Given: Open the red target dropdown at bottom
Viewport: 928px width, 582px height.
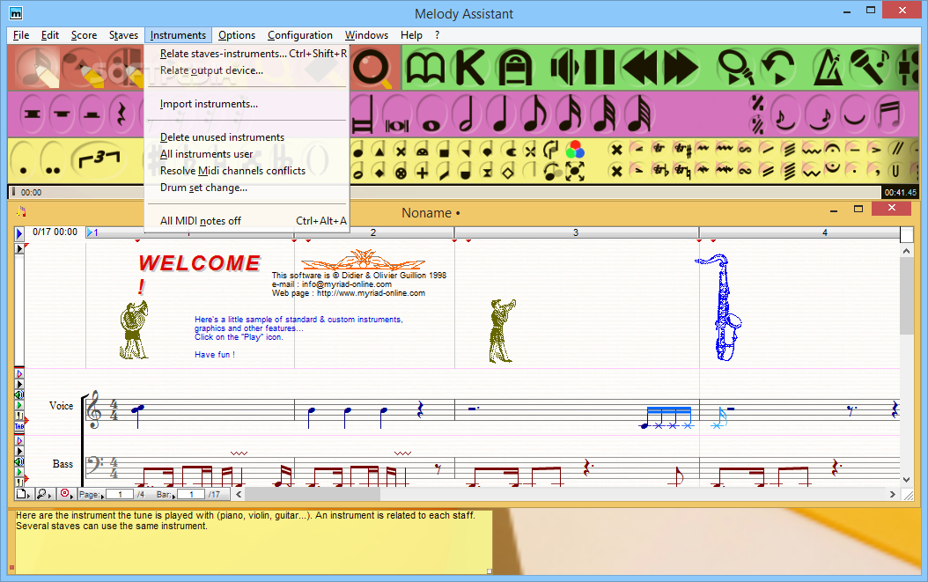Looking at the screenshot, I should 66,494.
